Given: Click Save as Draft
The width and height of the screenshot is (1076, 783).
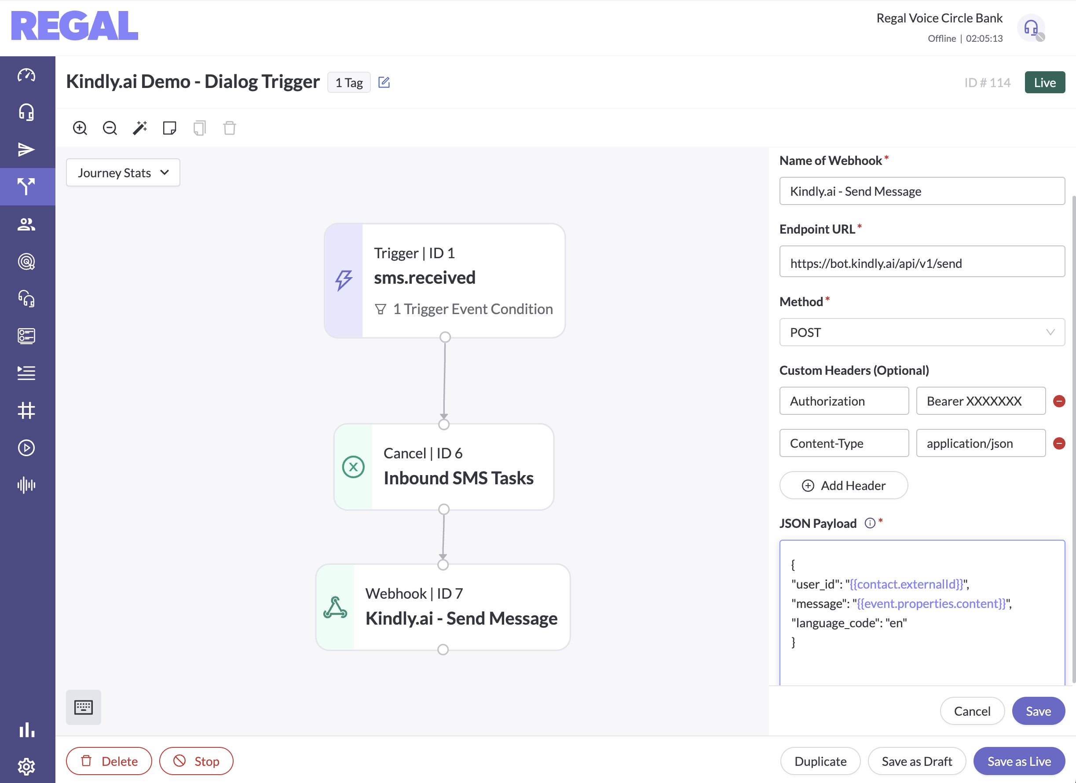Looking at the screenshot, I should 917,761.
